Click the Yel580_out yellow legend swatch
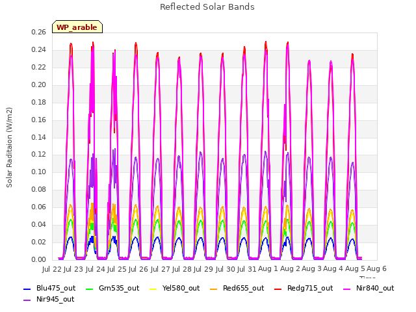The image size is (416, 312). pyautogui.click(x=153, y=289)
